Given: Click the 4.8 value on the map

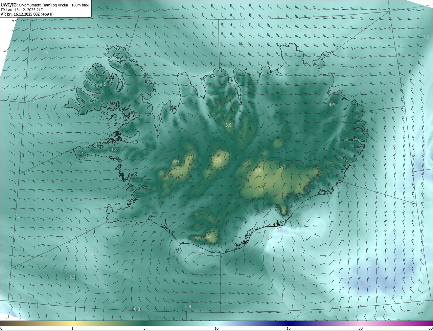Looking at the screenshot, I should [114, 150].
